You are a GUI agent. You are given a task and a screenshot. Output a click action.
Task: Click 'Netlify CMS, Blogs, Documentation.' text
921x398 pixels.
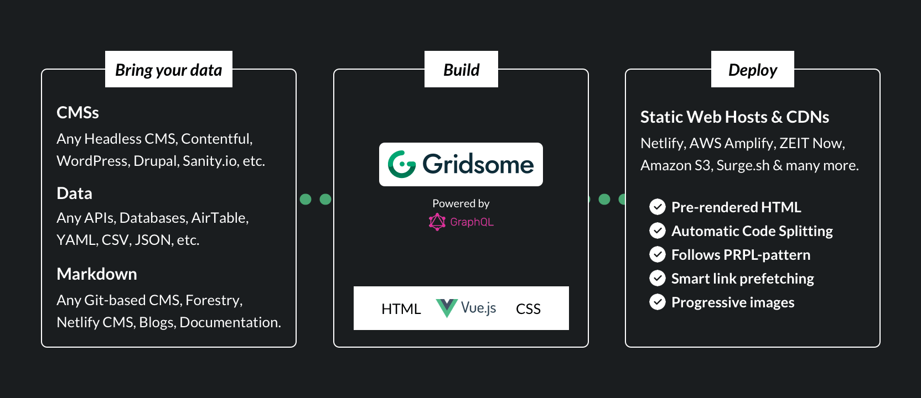(x=169, y=322)
